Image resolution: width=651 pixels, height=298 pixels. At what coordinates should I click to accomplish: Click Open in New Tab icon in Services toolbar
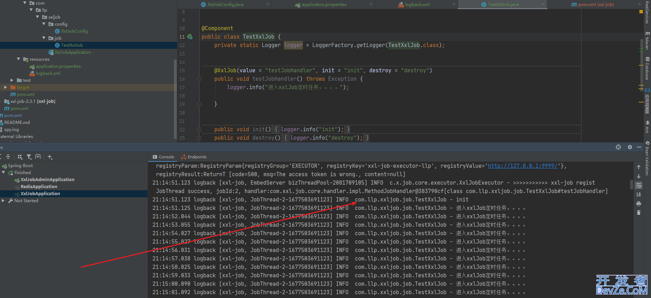(x=38, y=157)
